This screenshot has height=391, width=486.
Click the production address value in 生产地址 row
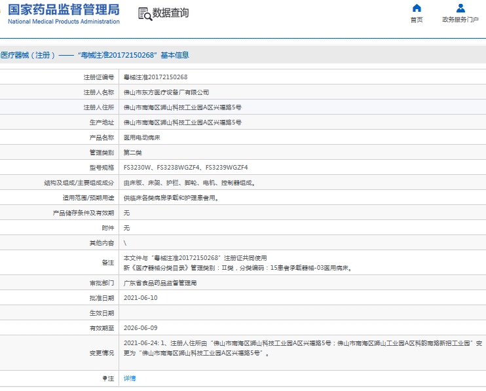click(183, 122)
